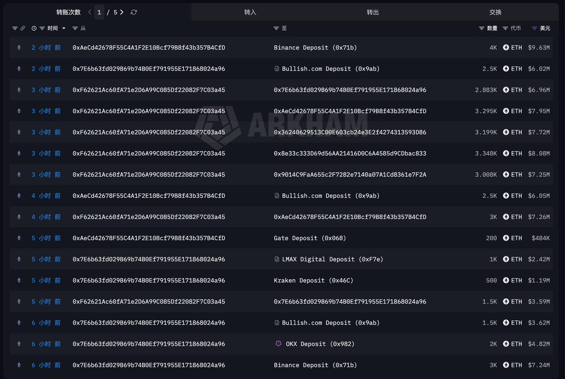Click the 2.883K amount cell

point(486,90)
